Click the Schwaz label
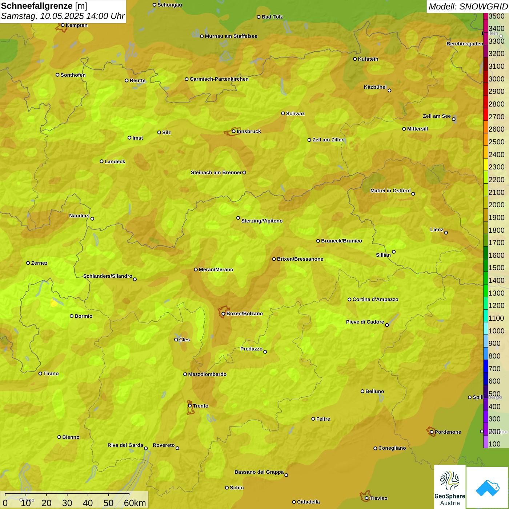The image size is (509, 509). point(295,113)
